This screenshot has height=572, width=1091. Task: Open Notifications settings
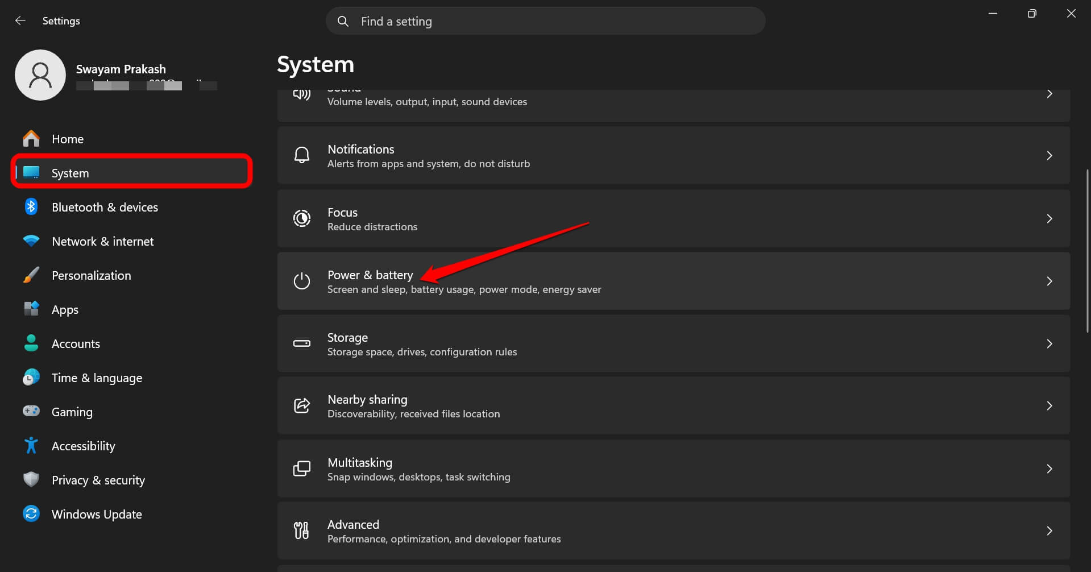pos(673,155)
